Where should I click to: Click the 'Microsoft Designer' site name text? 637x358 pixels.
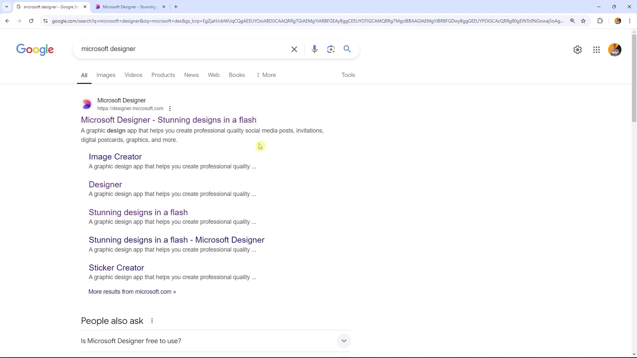click(x=121, y=100)
